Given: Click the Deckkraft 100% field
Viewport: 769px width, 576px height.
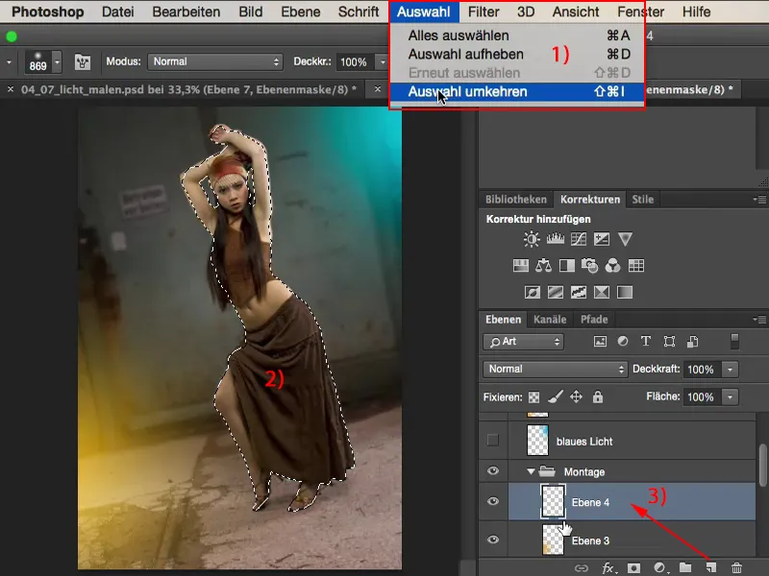Looking at the screenshot, I should tap(701, 370).
